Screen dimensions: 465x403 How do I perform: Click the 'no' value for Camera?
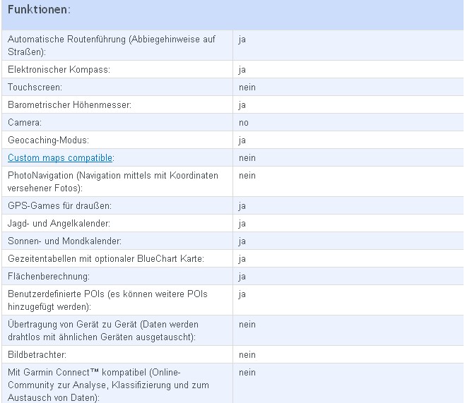click(244, 123)
